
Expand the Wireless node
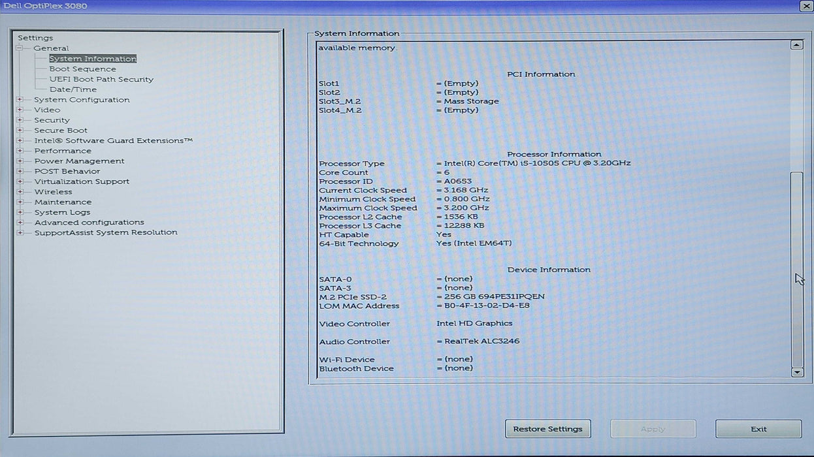click(20, 192)
